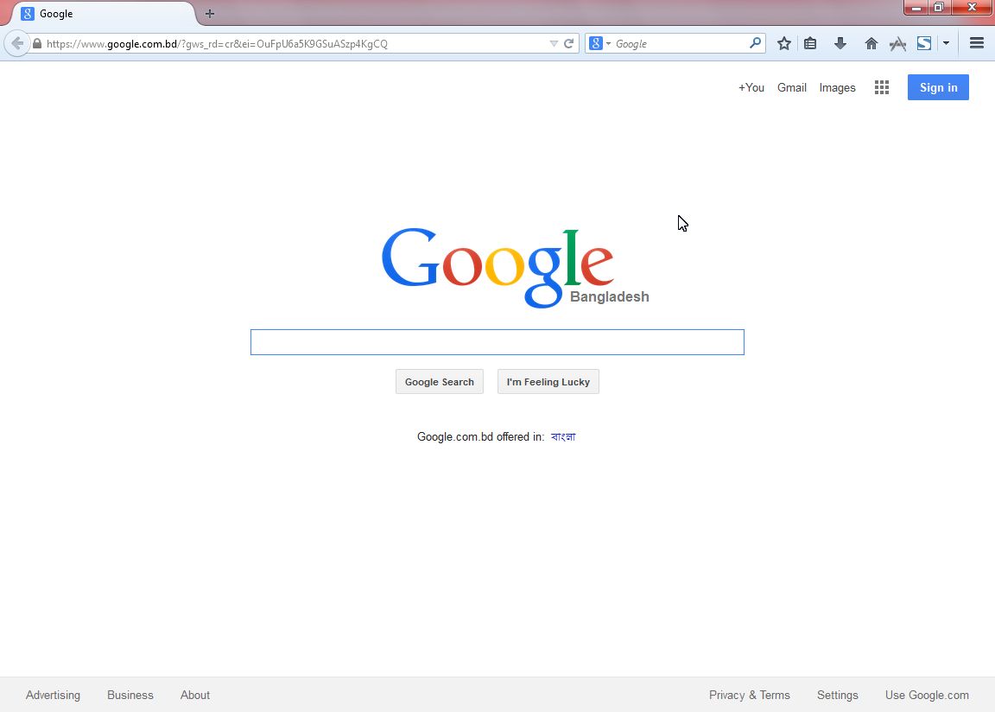Image resolution: width=995 pixels, height=712 pixels.
Task: Click Use Google.com footer link
Action: click(x=927, y=695)
